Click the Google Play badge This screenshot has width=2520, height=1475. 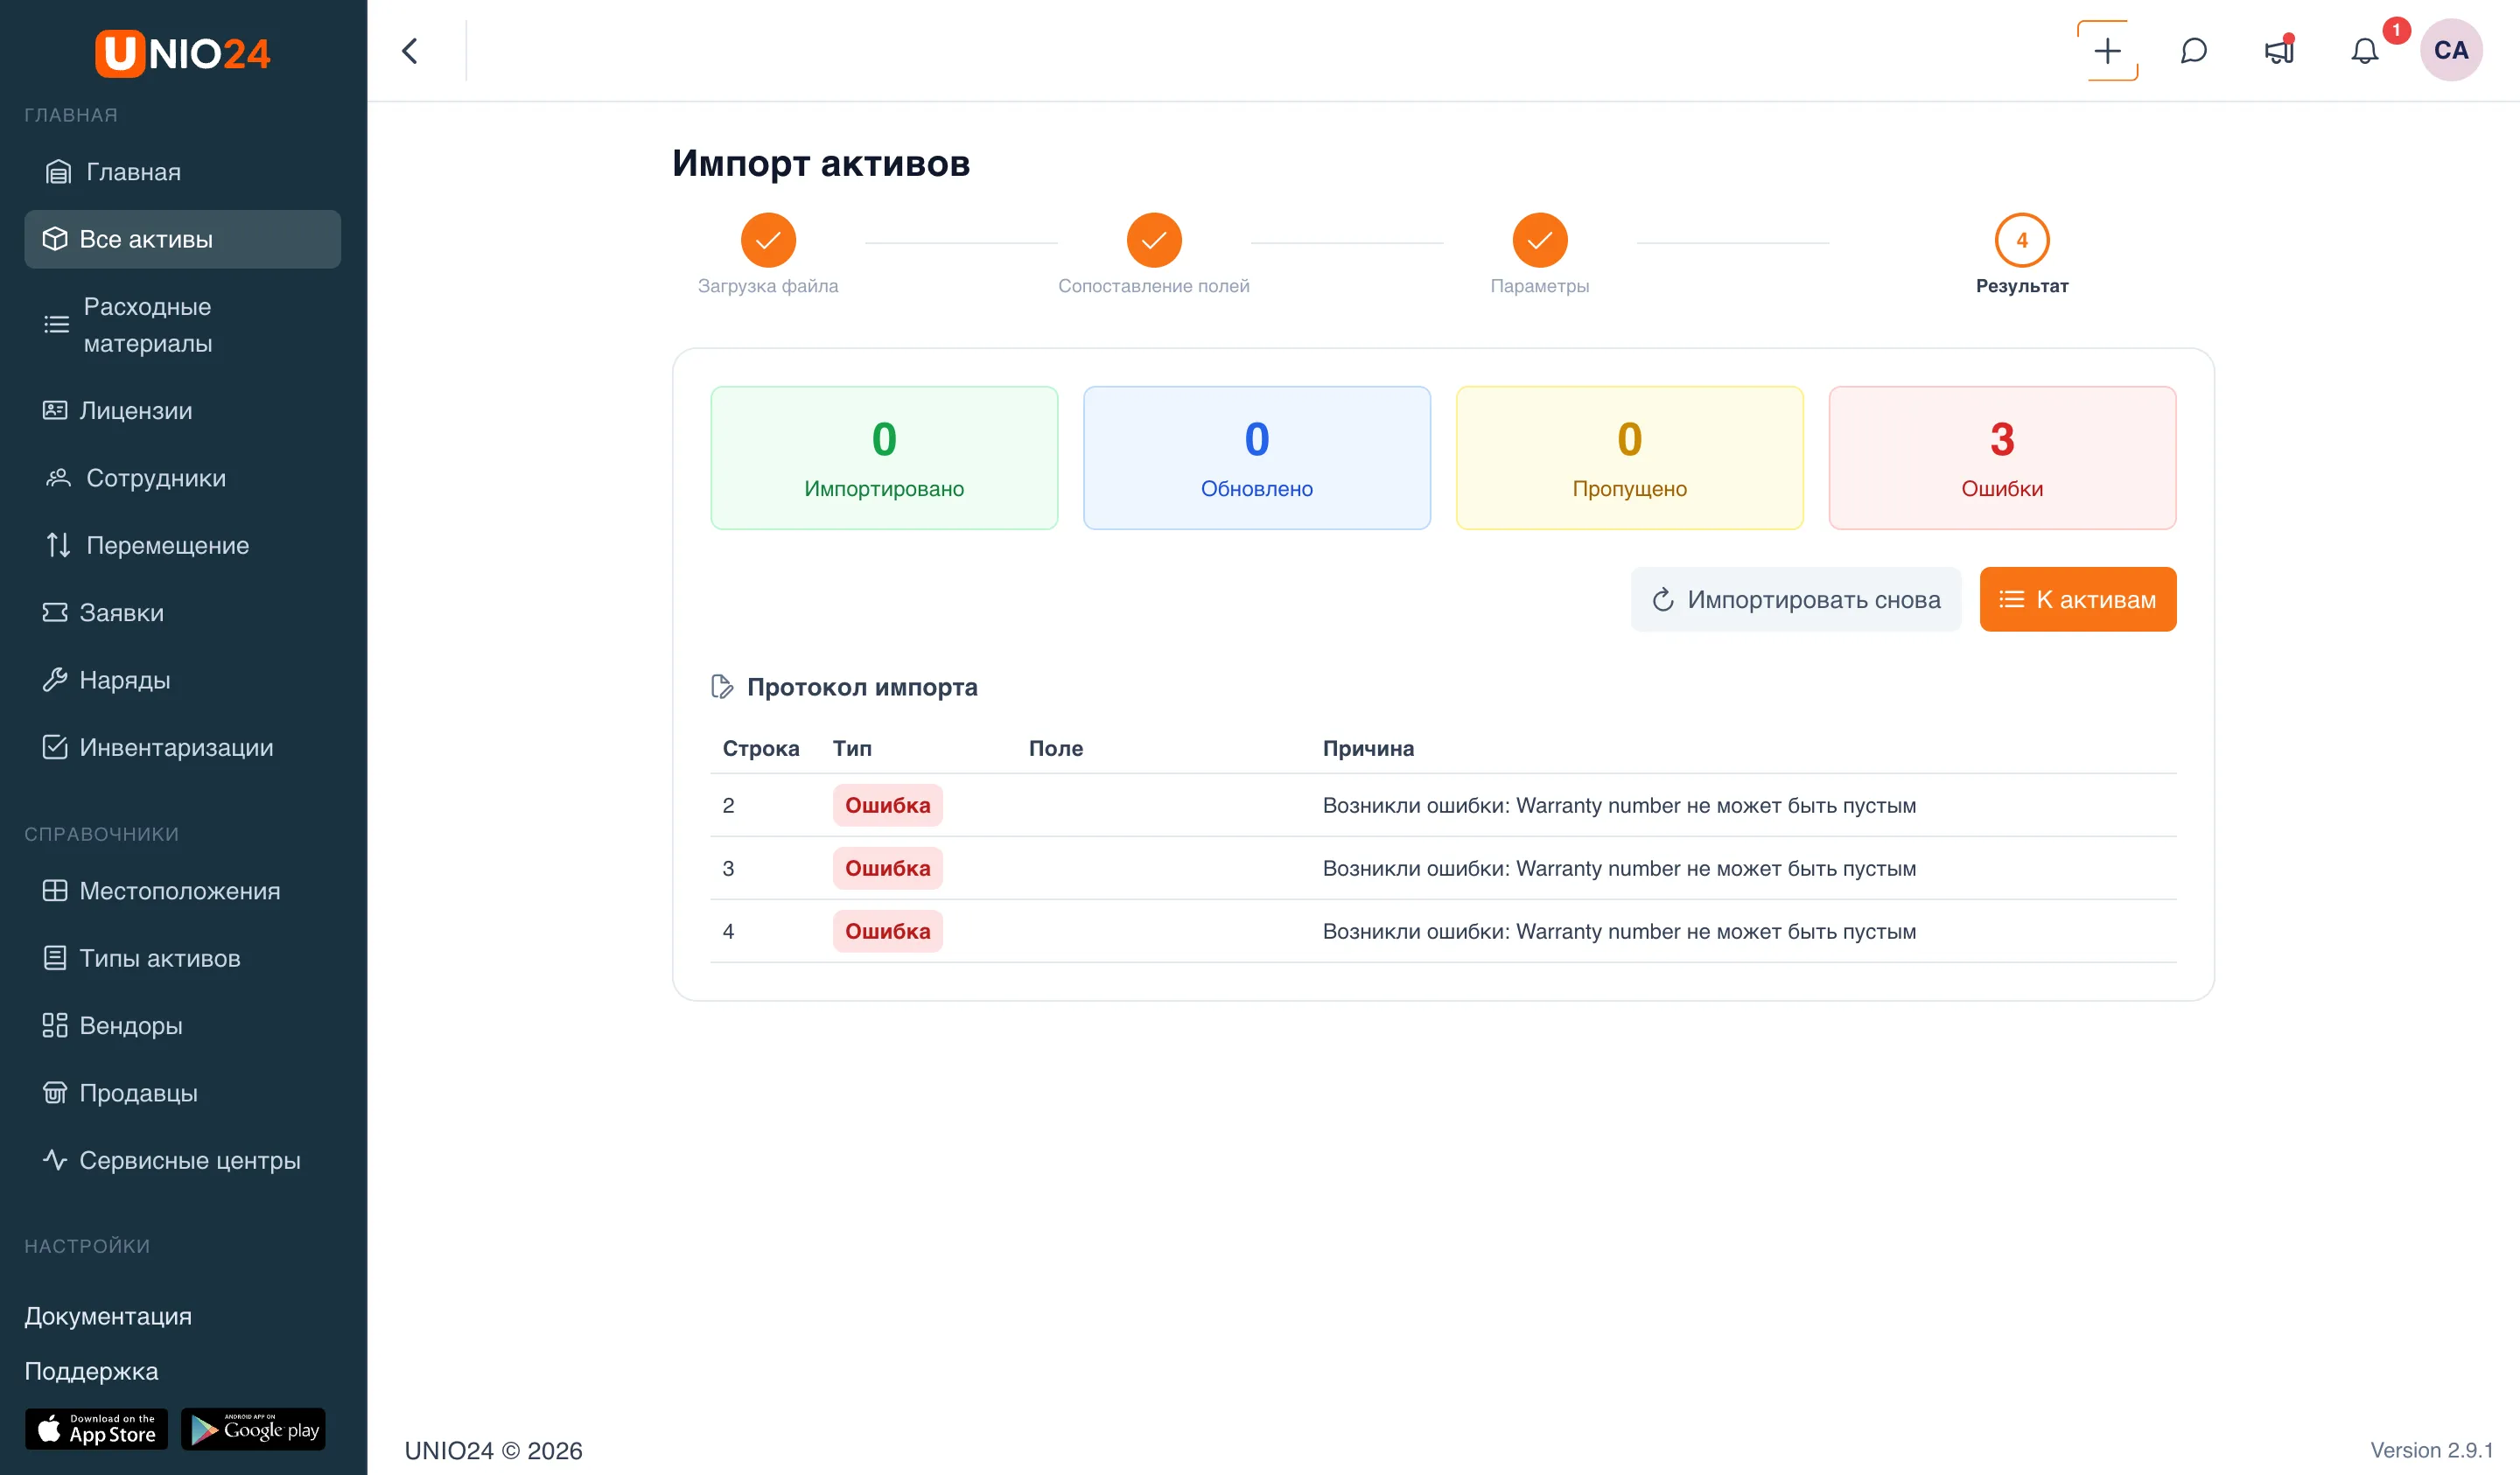tap(253, 1429)
